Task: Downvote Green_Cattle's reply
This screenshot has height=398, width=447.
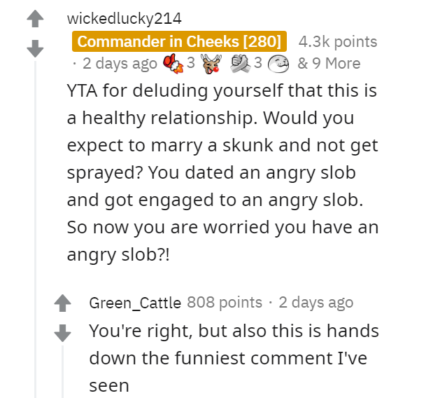Action: point(62,333)
